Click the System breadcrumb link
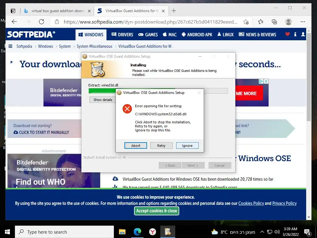317x238 pixels. pos(65,46)
